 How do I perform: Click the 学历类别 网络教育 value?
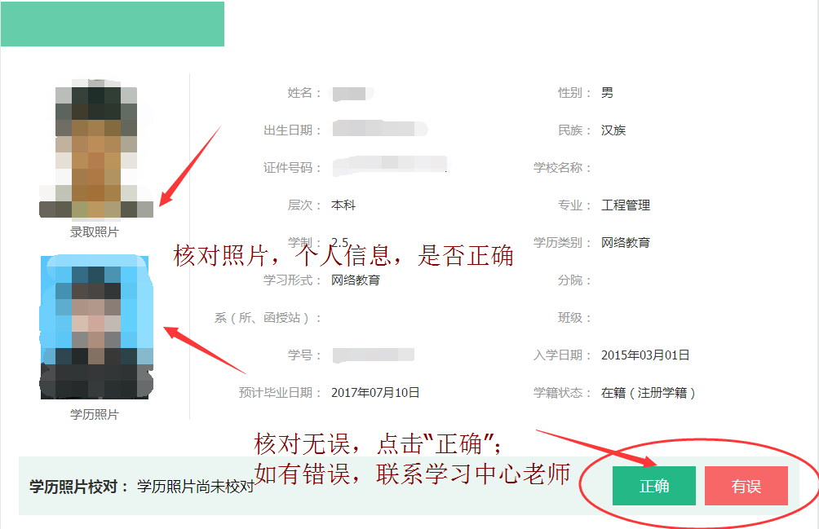tap(625, 243)
